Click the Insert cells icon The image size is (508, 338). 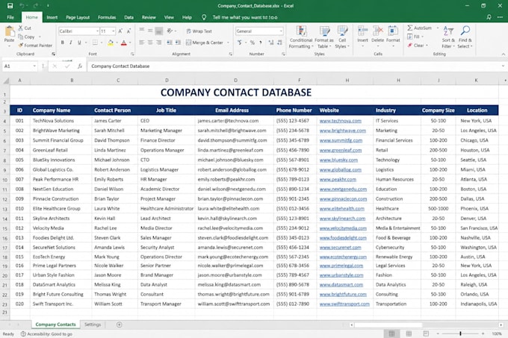click(362, 31)
